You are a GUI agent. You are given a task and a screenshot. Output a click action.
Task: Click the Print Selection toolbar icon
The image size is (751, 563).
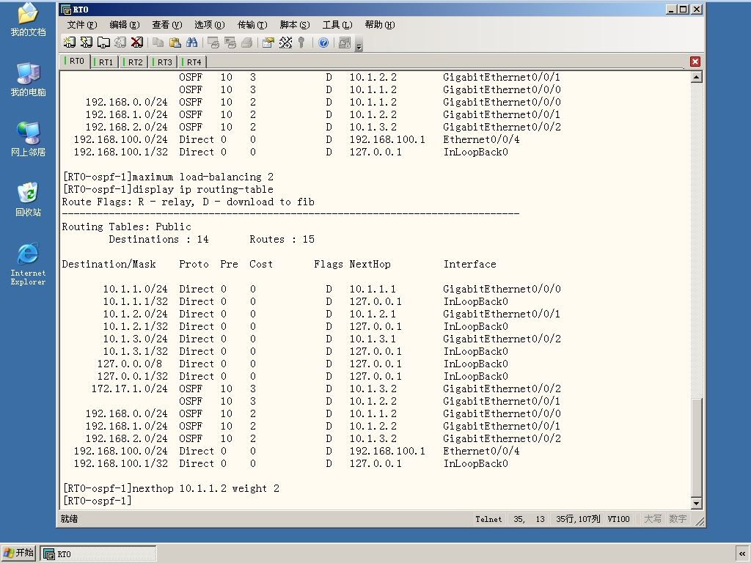click(x=230, y=43)
